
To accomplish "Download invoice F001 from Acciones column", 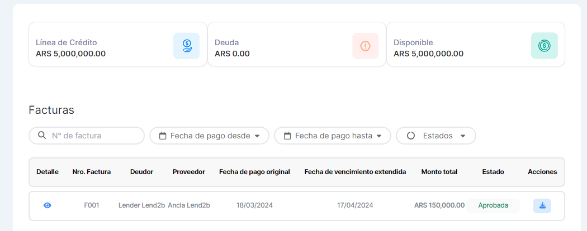I will pyautogui.click(x=542, y=205).
